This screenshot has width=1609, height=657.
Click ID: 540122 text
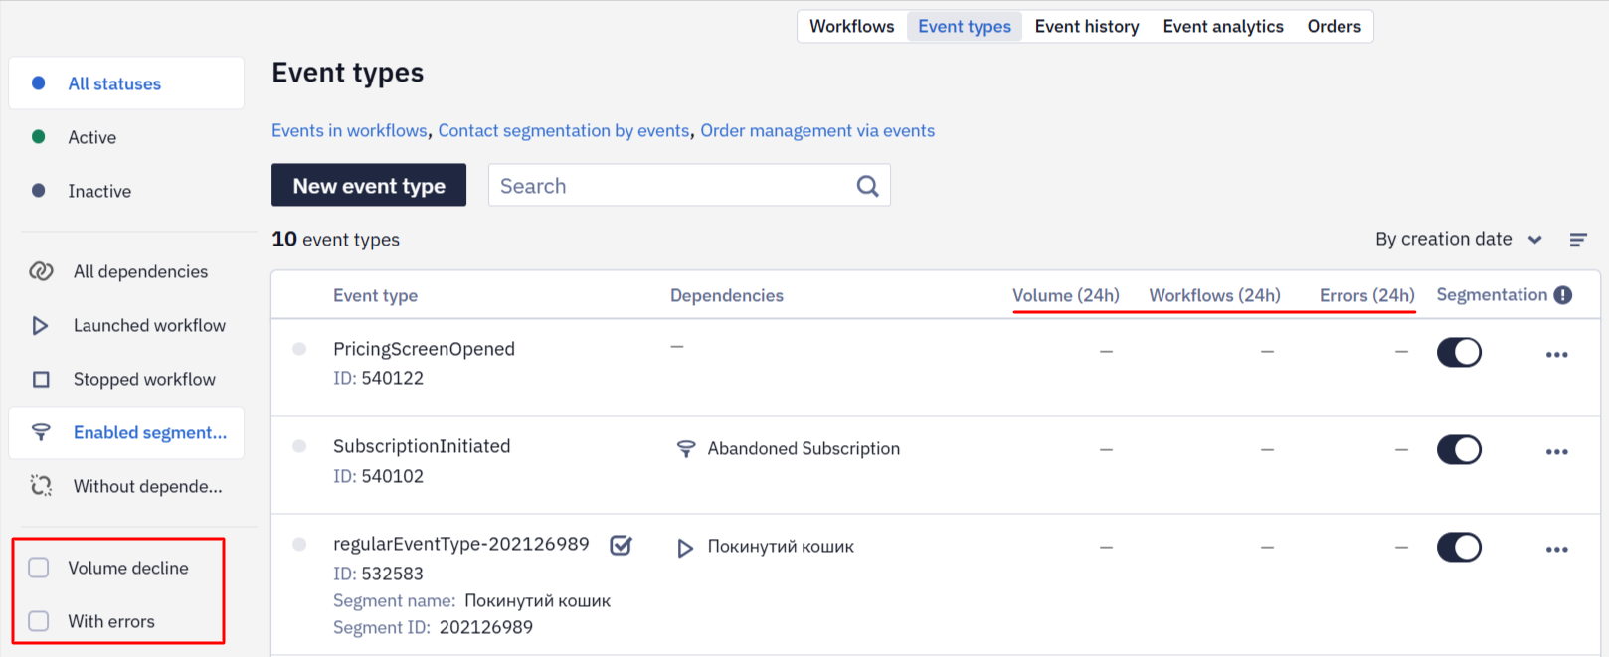point(378,378)
